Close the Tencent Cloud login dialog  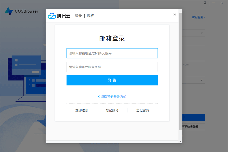[175, 15]
